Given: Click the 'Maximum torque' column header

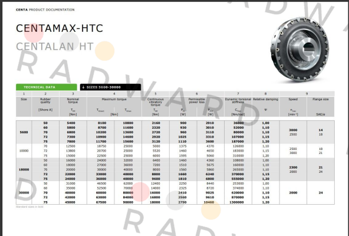Looking at the screenshot, I should [x=114, y=99].
